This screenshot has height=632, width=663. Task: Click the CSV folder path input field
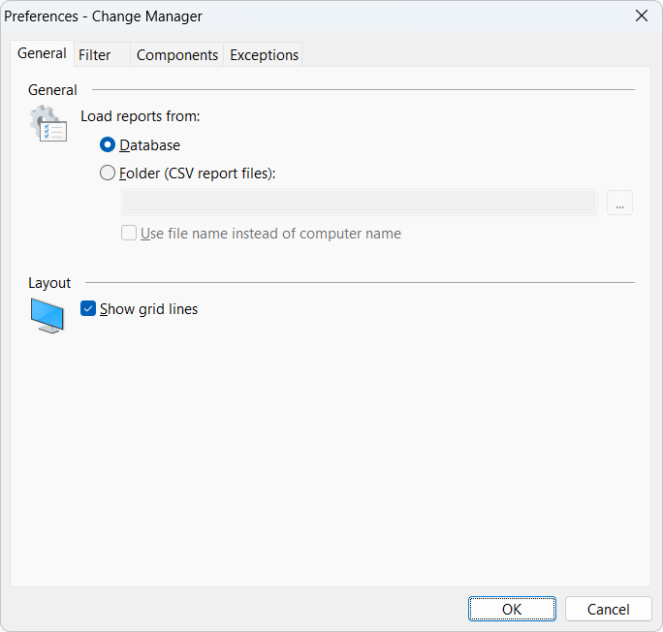[359, 203]
